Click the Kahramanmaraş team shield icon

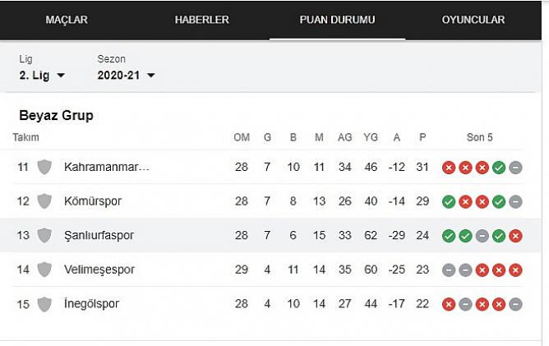44,167
